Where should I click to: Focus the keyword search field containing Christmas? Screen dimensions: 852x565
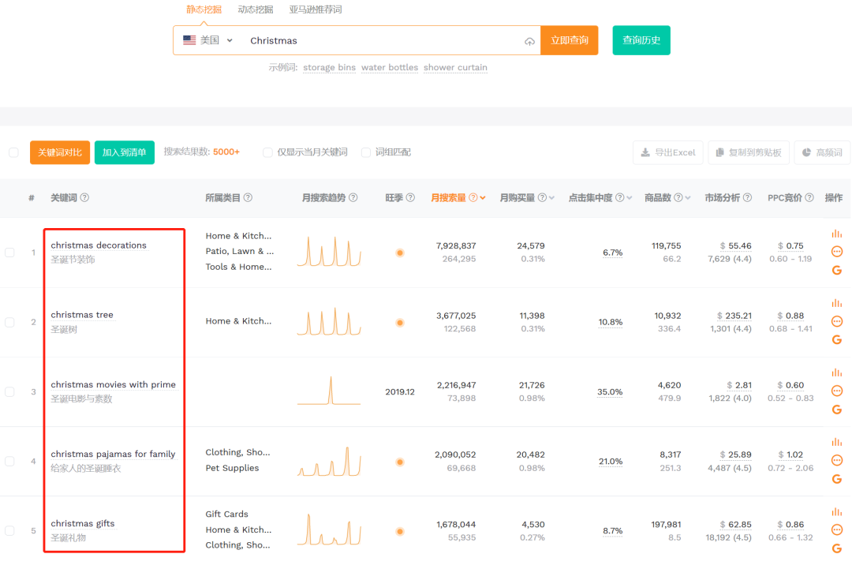383,41
